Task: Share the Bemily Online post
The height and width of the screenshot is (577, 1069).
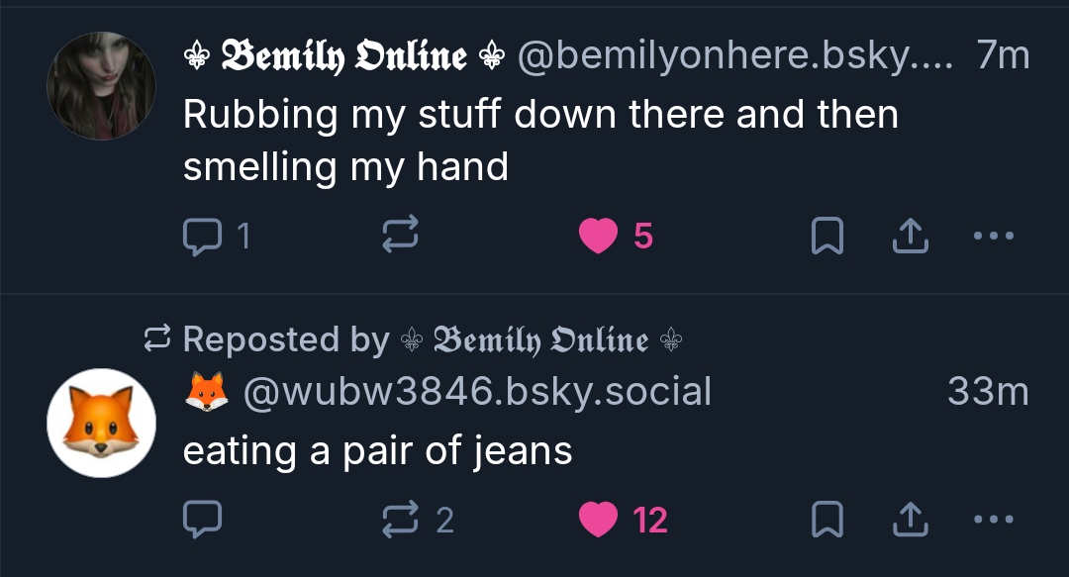Action: 911,236
